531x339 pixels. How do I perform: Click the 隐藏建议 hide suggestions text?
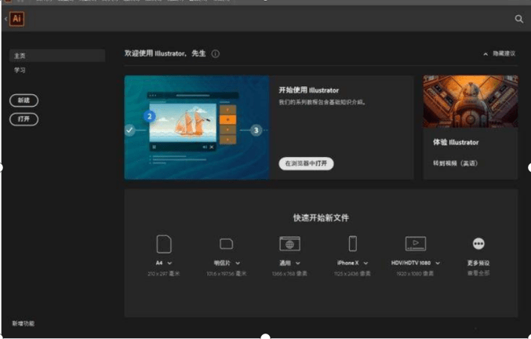point(504,53)
